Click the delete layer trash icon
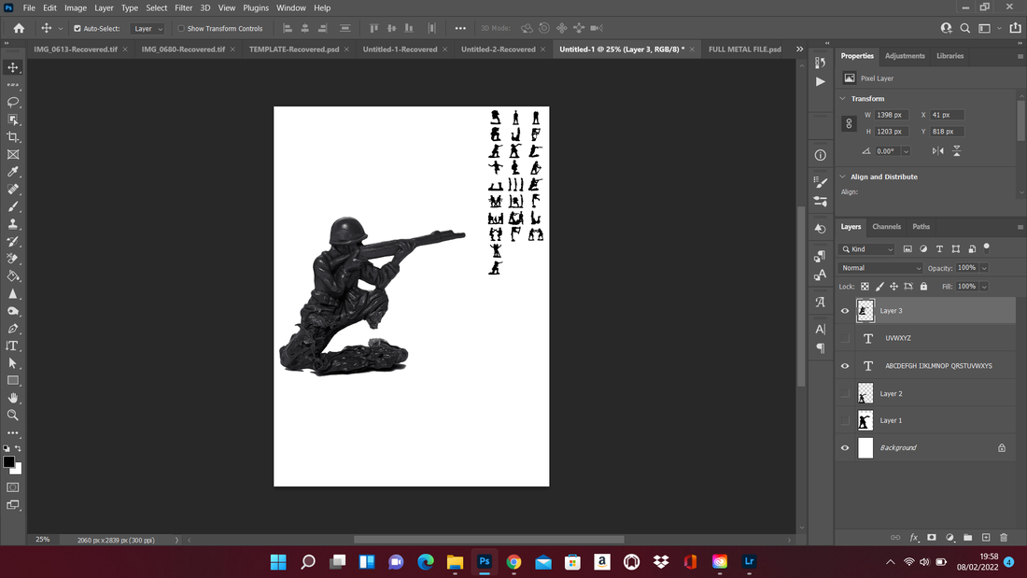Screen dimensions: 1027x578 point(1004,537)
